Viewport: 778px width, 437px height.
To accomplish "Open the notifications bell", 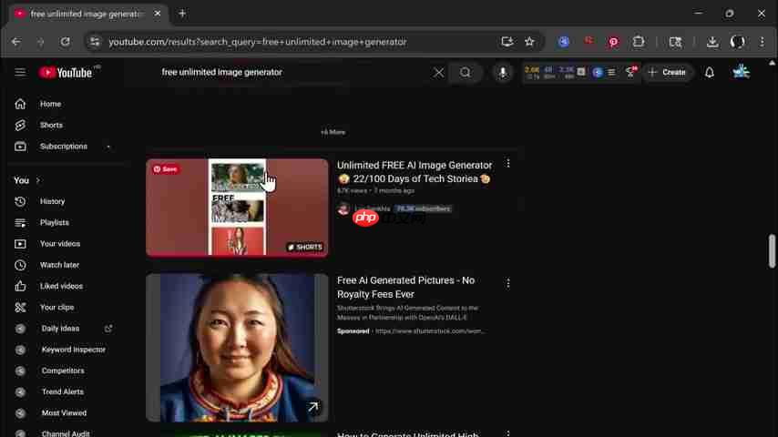I will (x=710, y=73).
